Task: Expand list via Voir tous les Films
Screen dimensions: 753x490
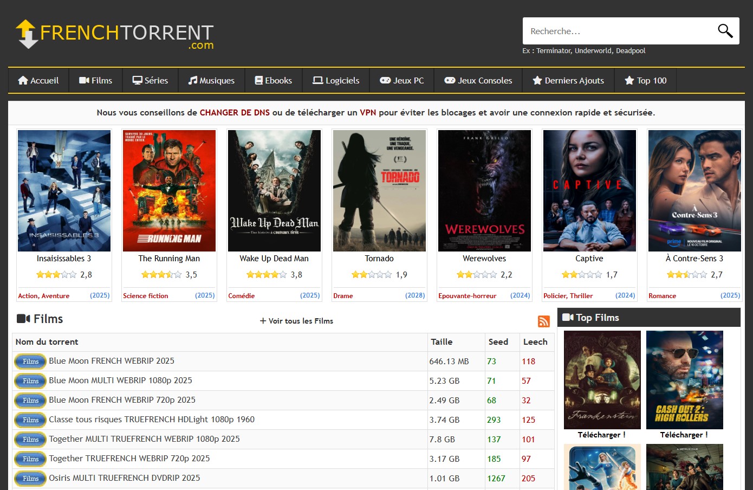Action: (296, 321)
